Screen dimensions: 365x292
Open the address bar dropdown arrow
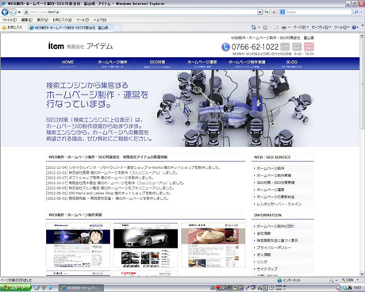point(259,12)
